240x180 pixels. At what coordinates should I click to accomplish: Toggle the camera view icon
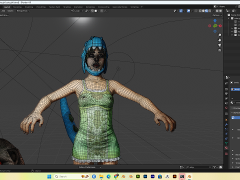click(219, 45)
